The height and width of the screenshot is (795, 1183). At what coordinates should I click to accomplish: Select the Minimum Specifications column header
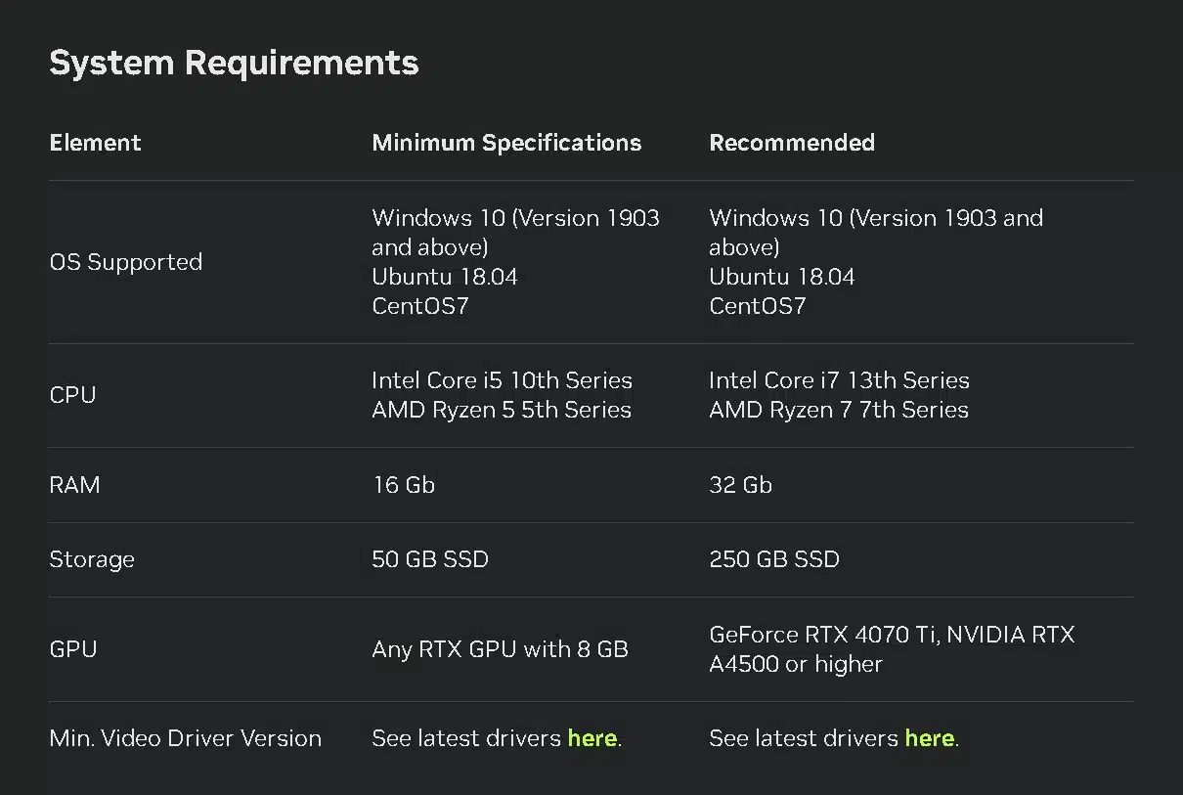pos(506,143)
